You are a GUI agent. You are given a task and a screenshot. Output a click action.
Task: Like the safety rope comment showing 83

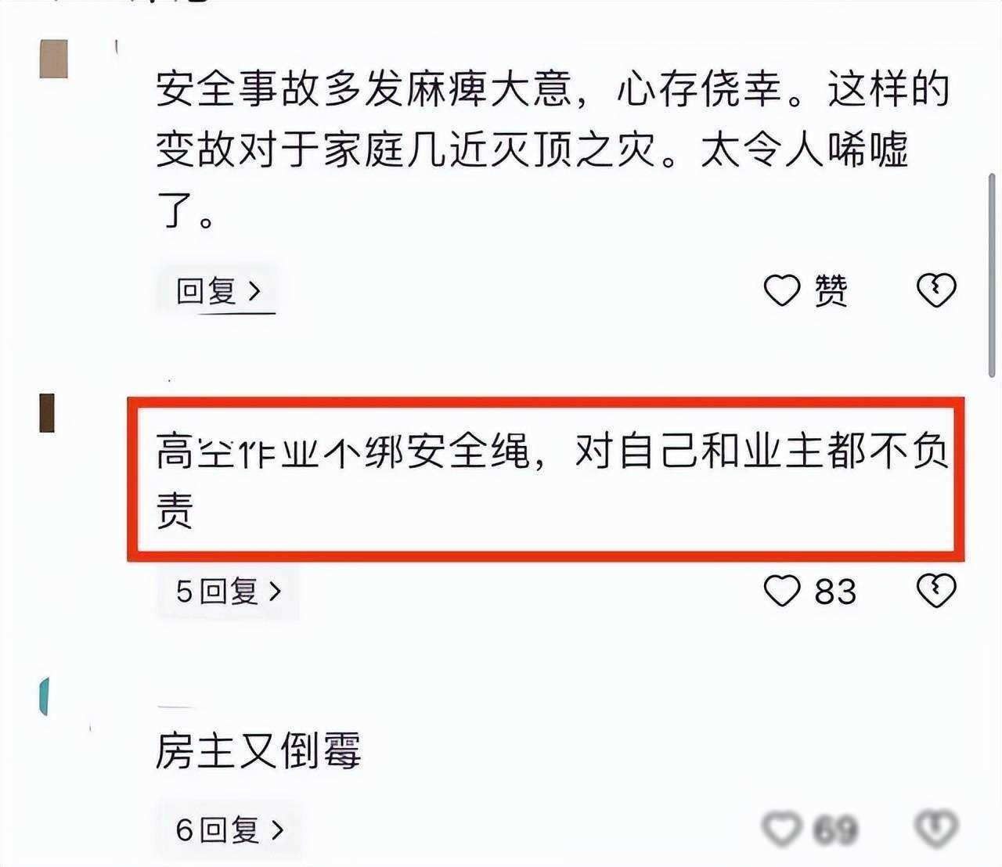[782, 591]
